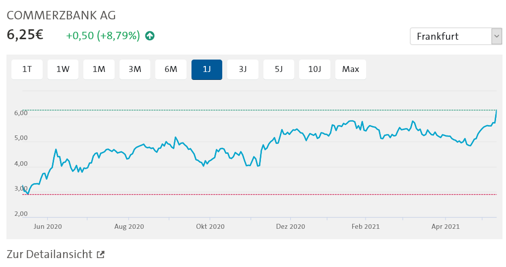This screenshot has width=506, height=267.
Task: Switch to the 6M view
Action: pos(171,69)
